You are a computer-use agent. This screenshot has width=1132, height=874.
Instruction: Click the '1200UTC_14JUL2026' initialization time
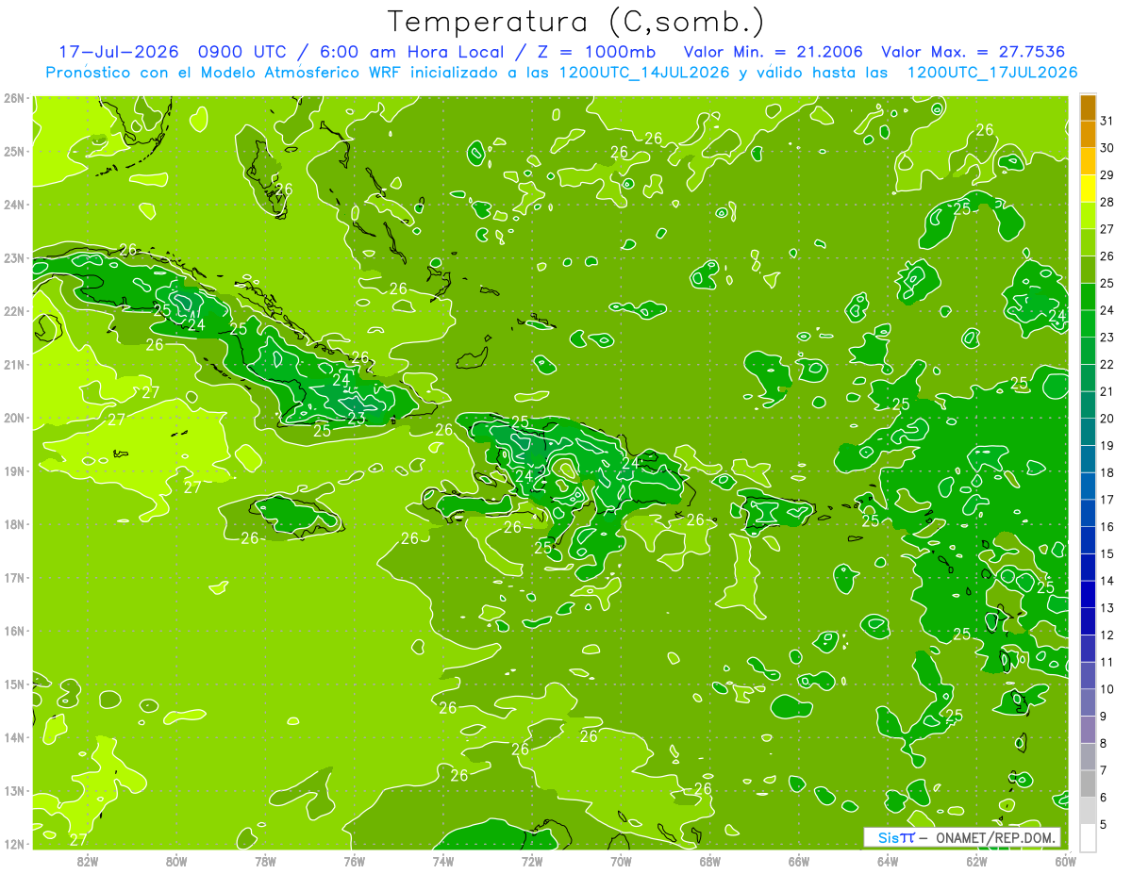click(x=644, y=73)
